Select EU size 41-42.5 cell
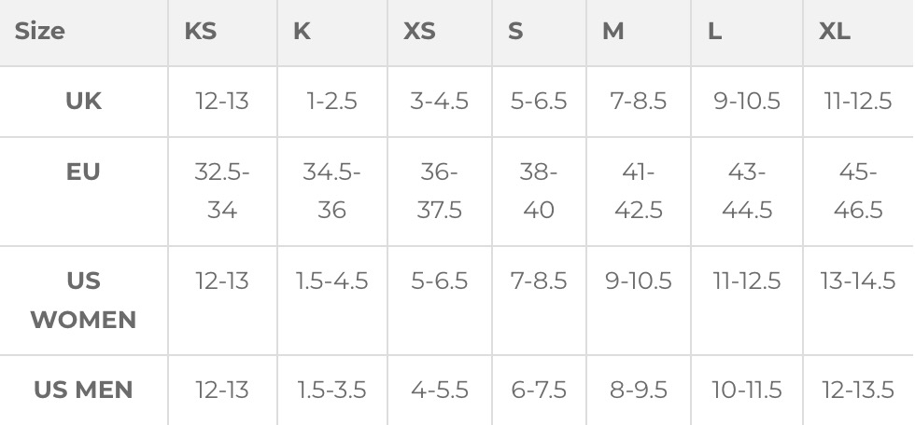The width and height of the screenshot is (915, 425). pyautogui.click(x=639, y=191)
